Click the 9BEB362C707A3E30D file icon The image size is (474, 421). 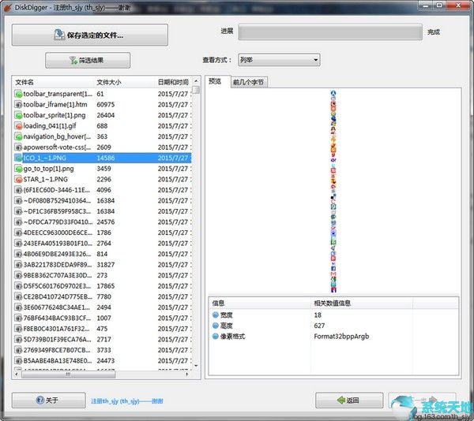[x=18, y=275]
